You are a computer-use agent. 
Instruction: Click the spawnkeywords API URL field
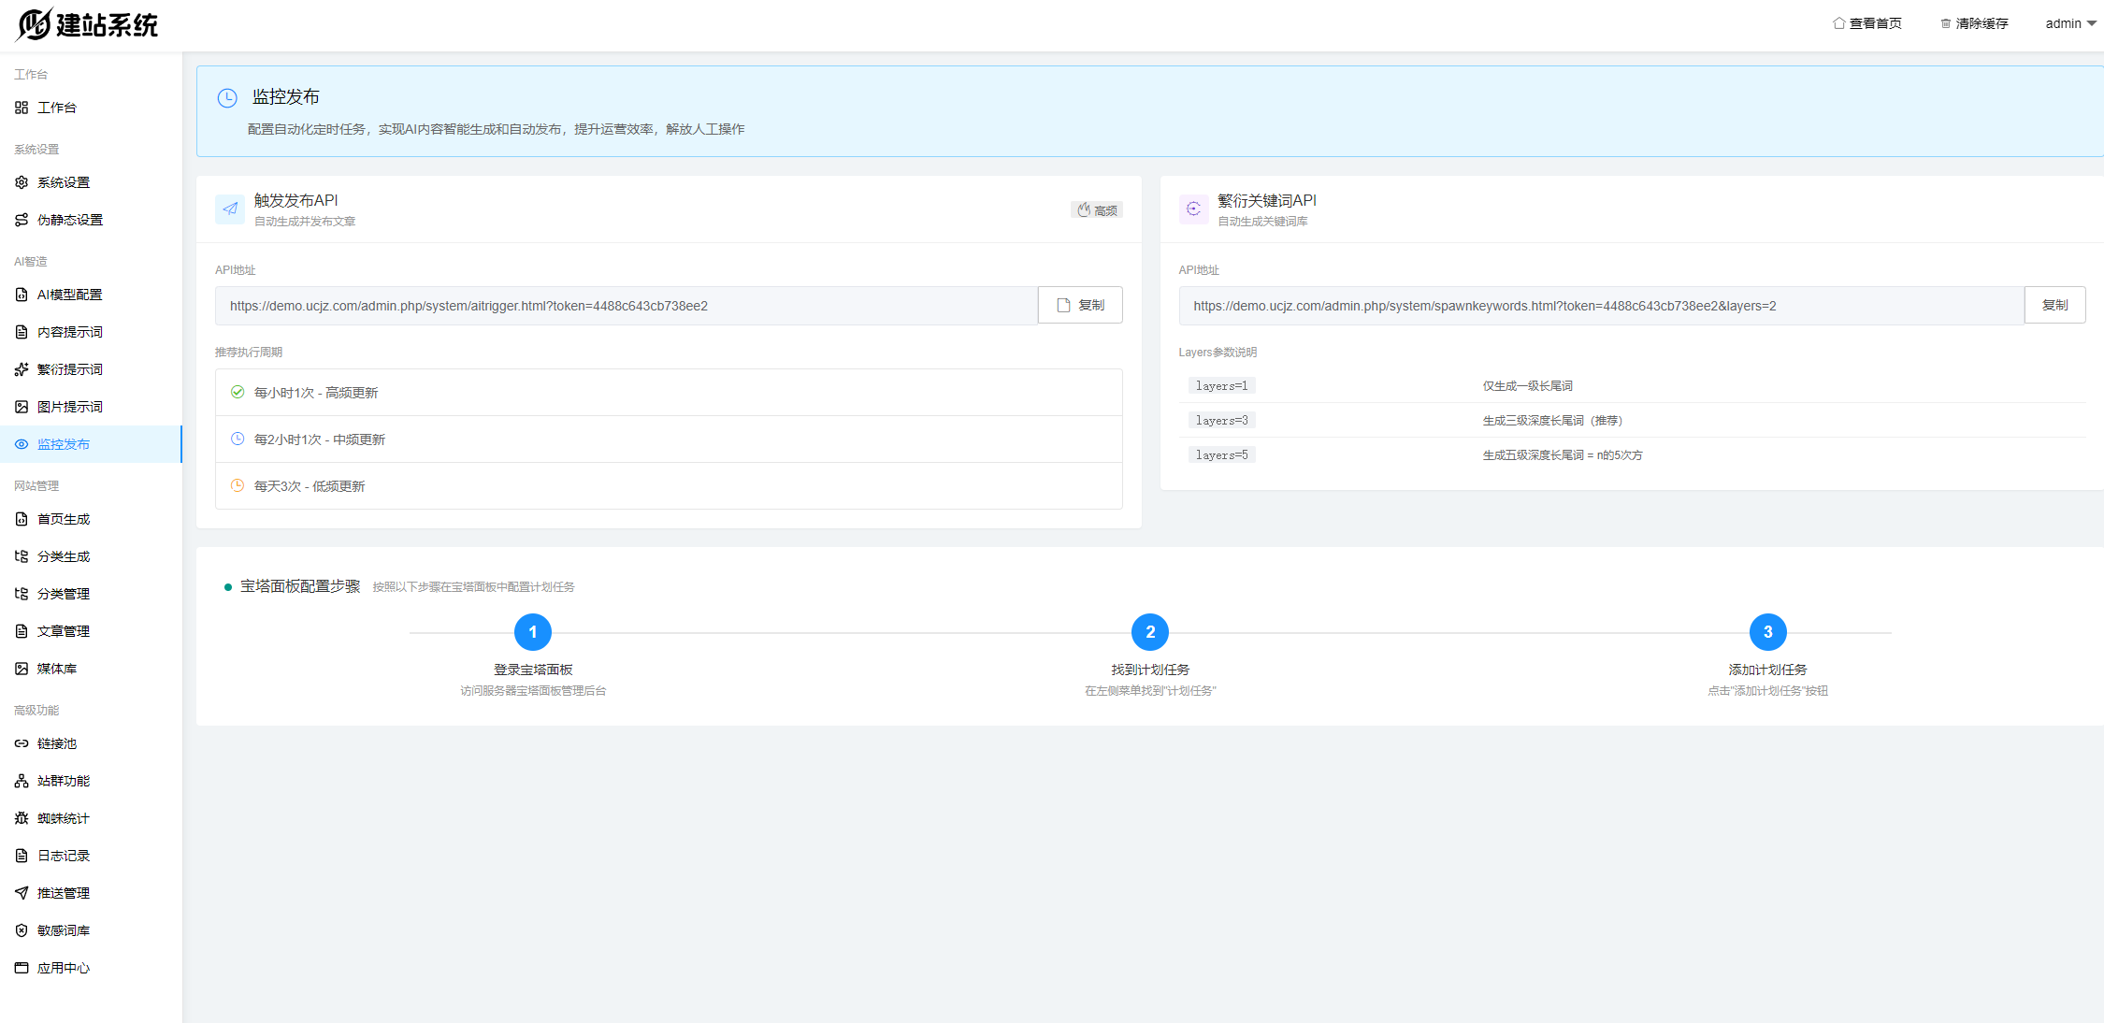coord(1600,306)
